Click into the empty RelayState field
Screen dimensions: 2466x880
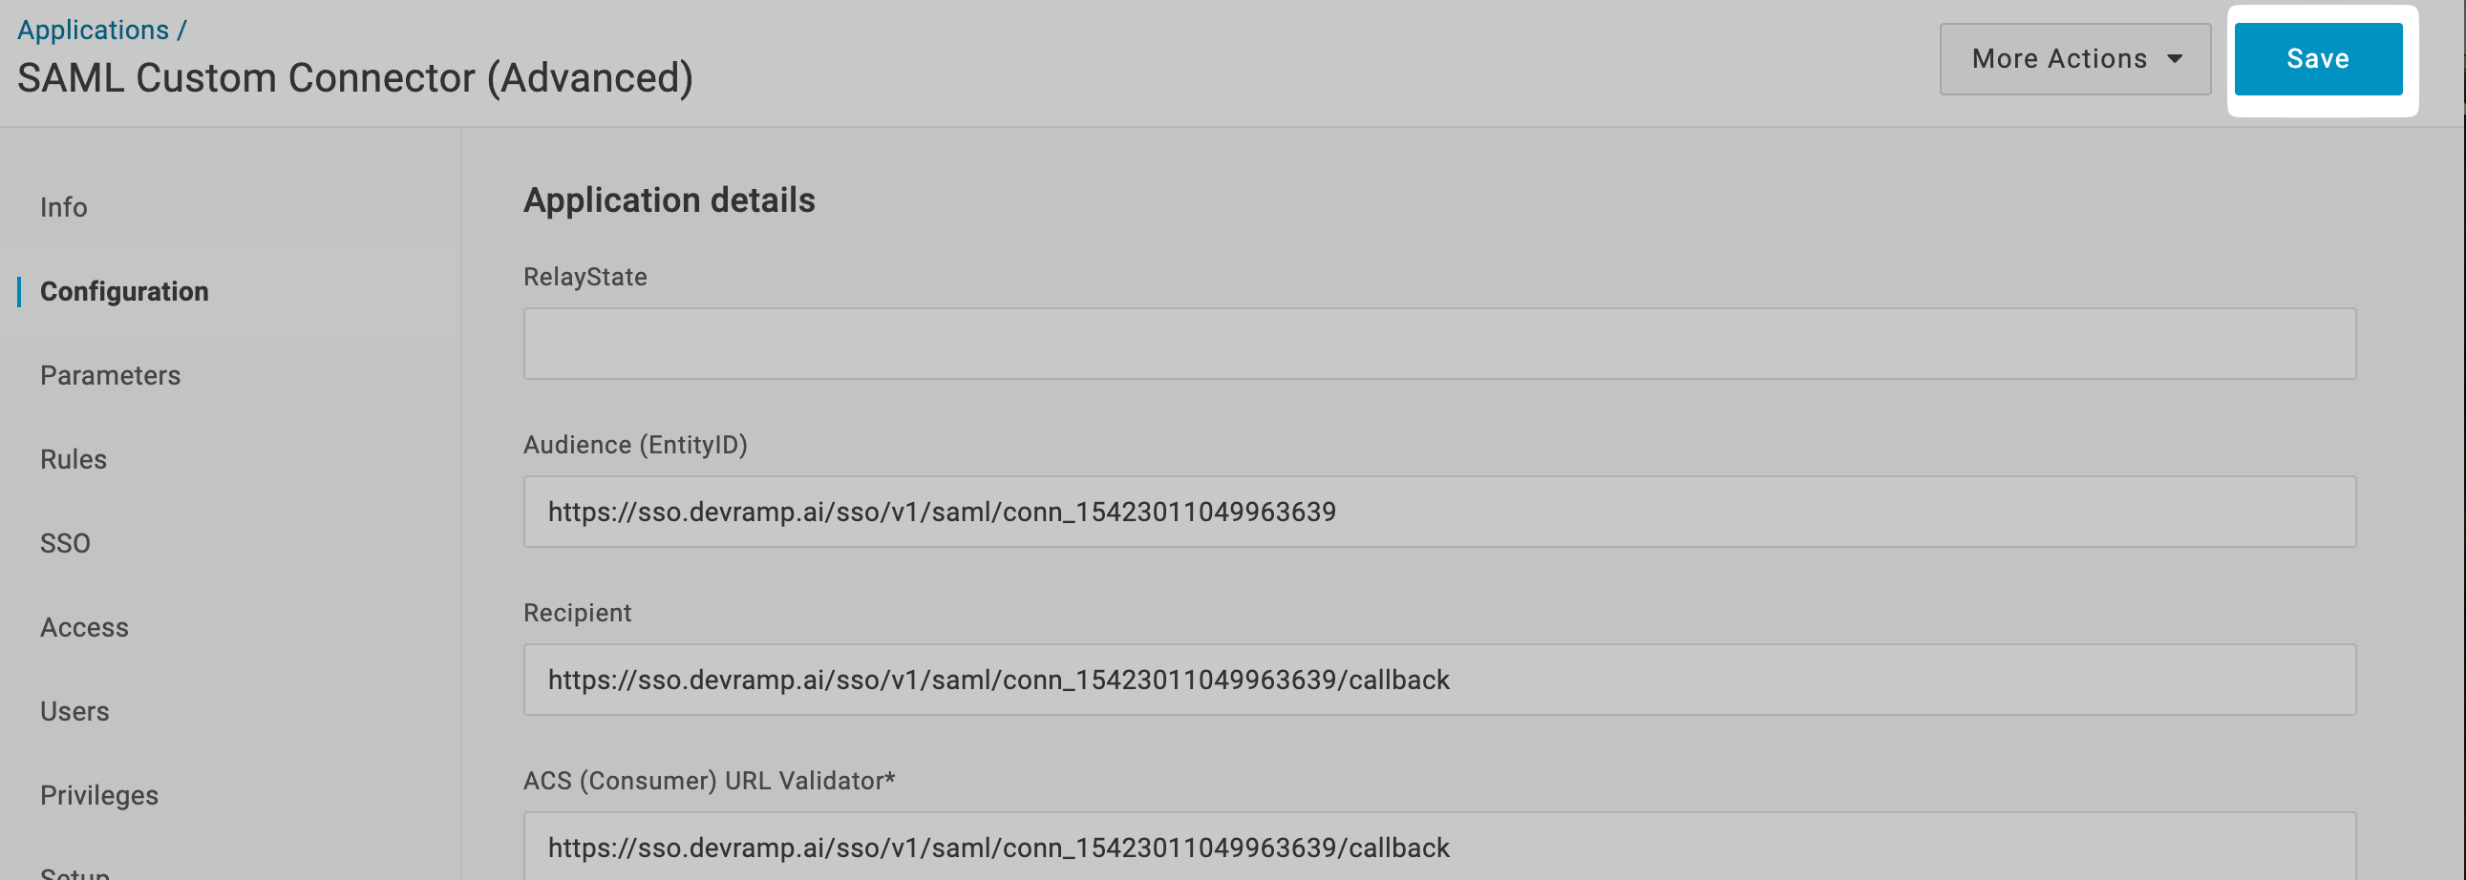coord(1439,345)
